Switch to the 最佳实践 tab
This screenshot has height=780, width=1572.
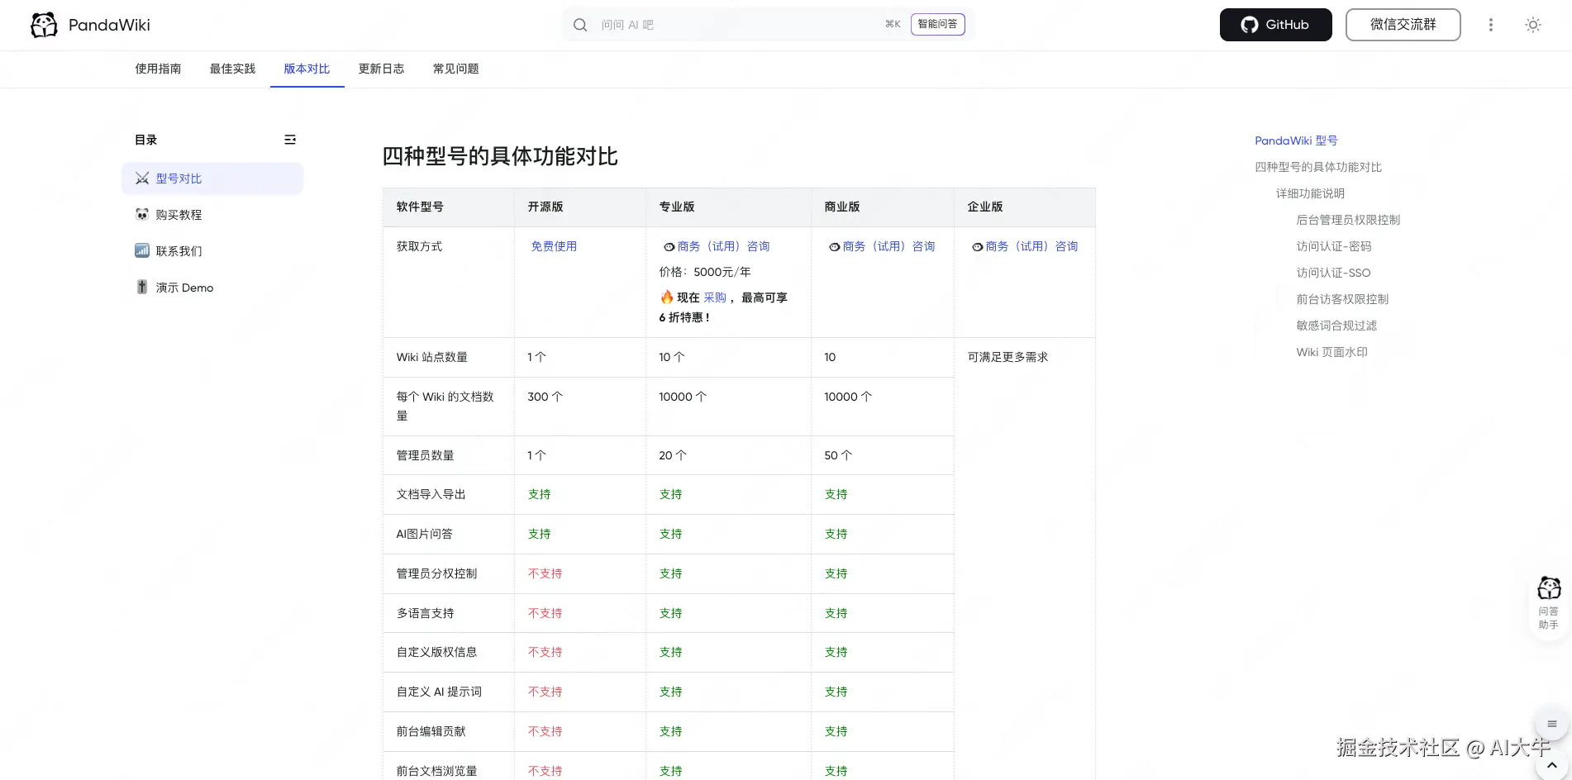(233, 69)
